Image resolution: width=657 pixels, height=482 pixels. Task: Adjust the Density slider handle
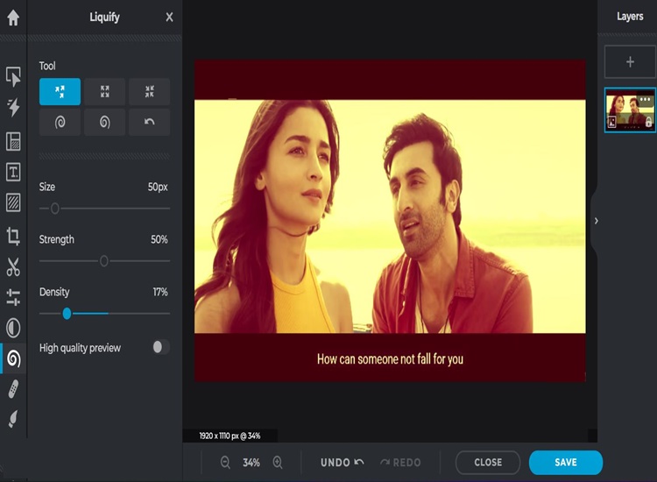tap(67, 314)
